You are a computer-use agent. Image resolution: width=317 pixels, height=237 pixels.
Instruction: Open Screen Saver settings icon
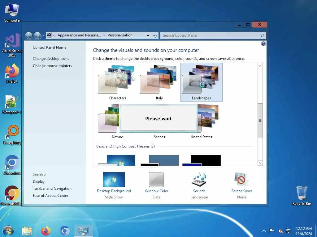click(x=241, y=179)
